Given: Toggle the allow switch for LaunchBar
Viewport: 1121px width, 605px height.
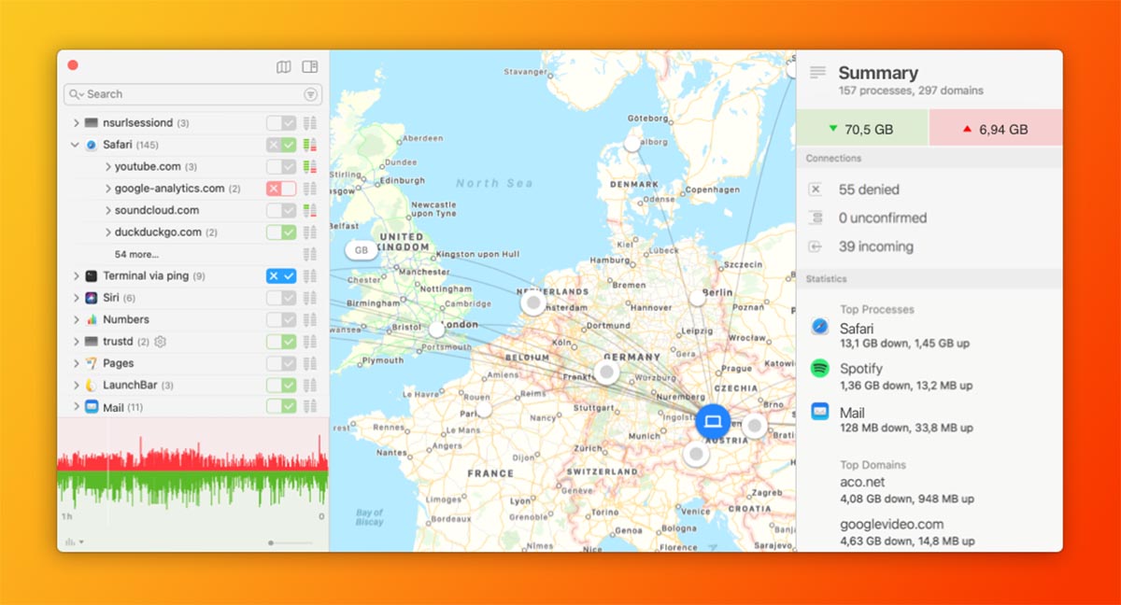Looking at the screenshot, I should point(281,385).
